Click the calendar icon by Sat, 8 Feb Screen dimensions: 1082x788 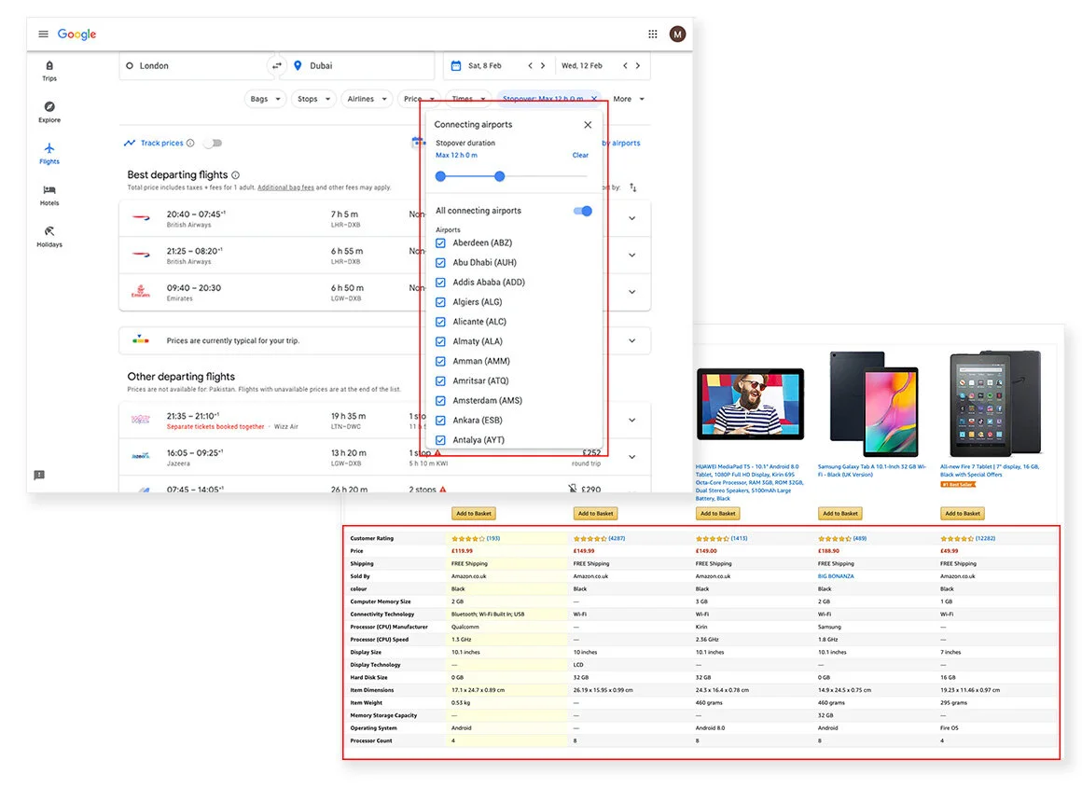click(x=455, y=65)
